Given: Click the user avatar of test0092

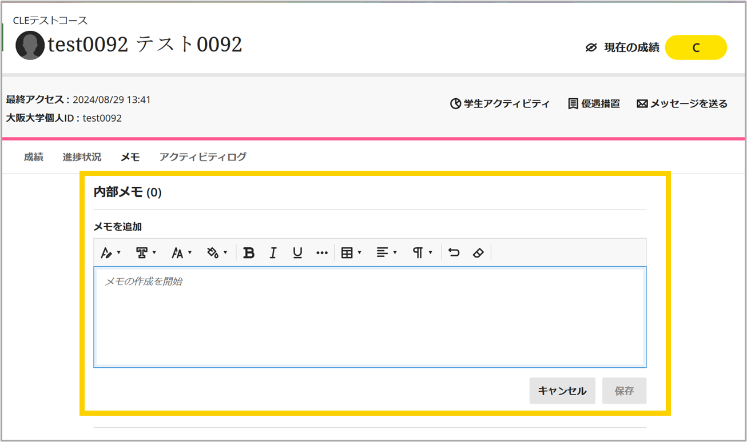Looking at the screenshot, I should 30,46.
